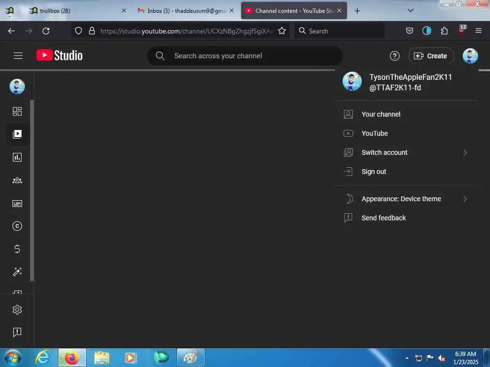Select Send feedback in account menu

407,218
